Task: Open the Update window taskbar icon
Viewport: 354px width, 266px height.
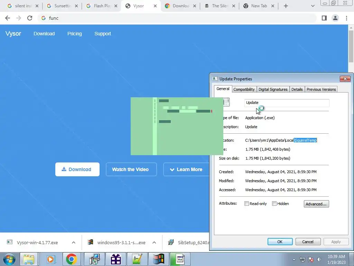Action: pos(180,259)
